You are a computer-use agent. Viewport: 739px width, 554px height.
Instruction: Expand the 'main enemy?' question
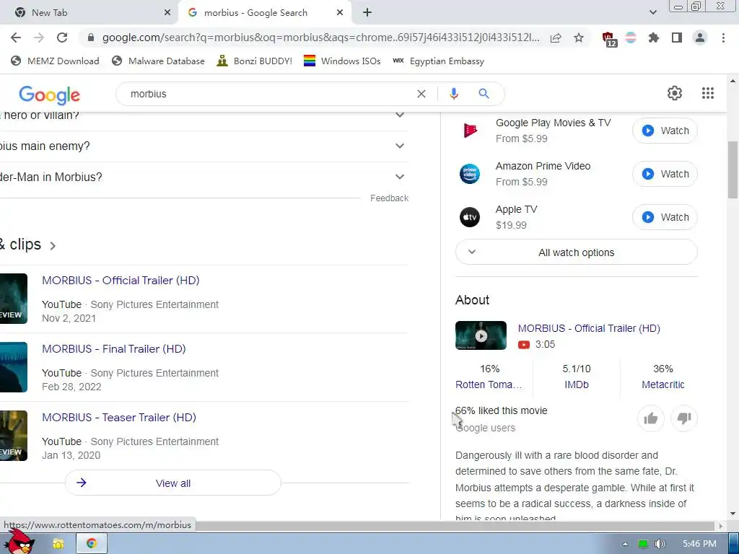click(400, 146)
